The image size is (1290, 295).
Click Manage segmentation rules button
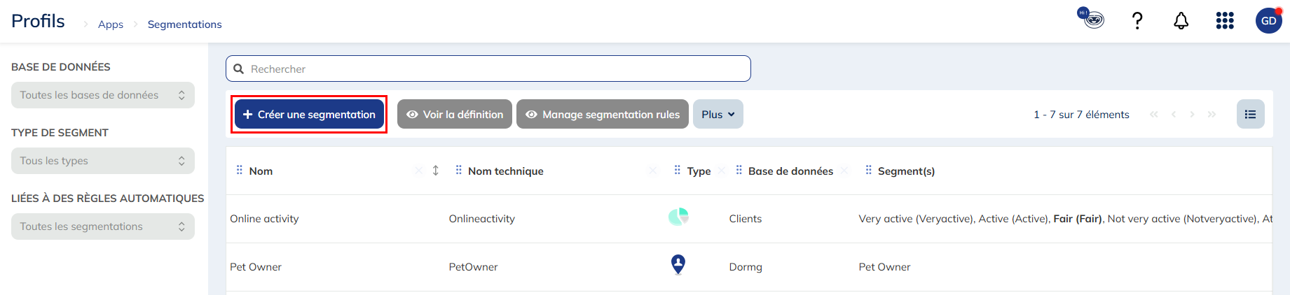point(603,115)
